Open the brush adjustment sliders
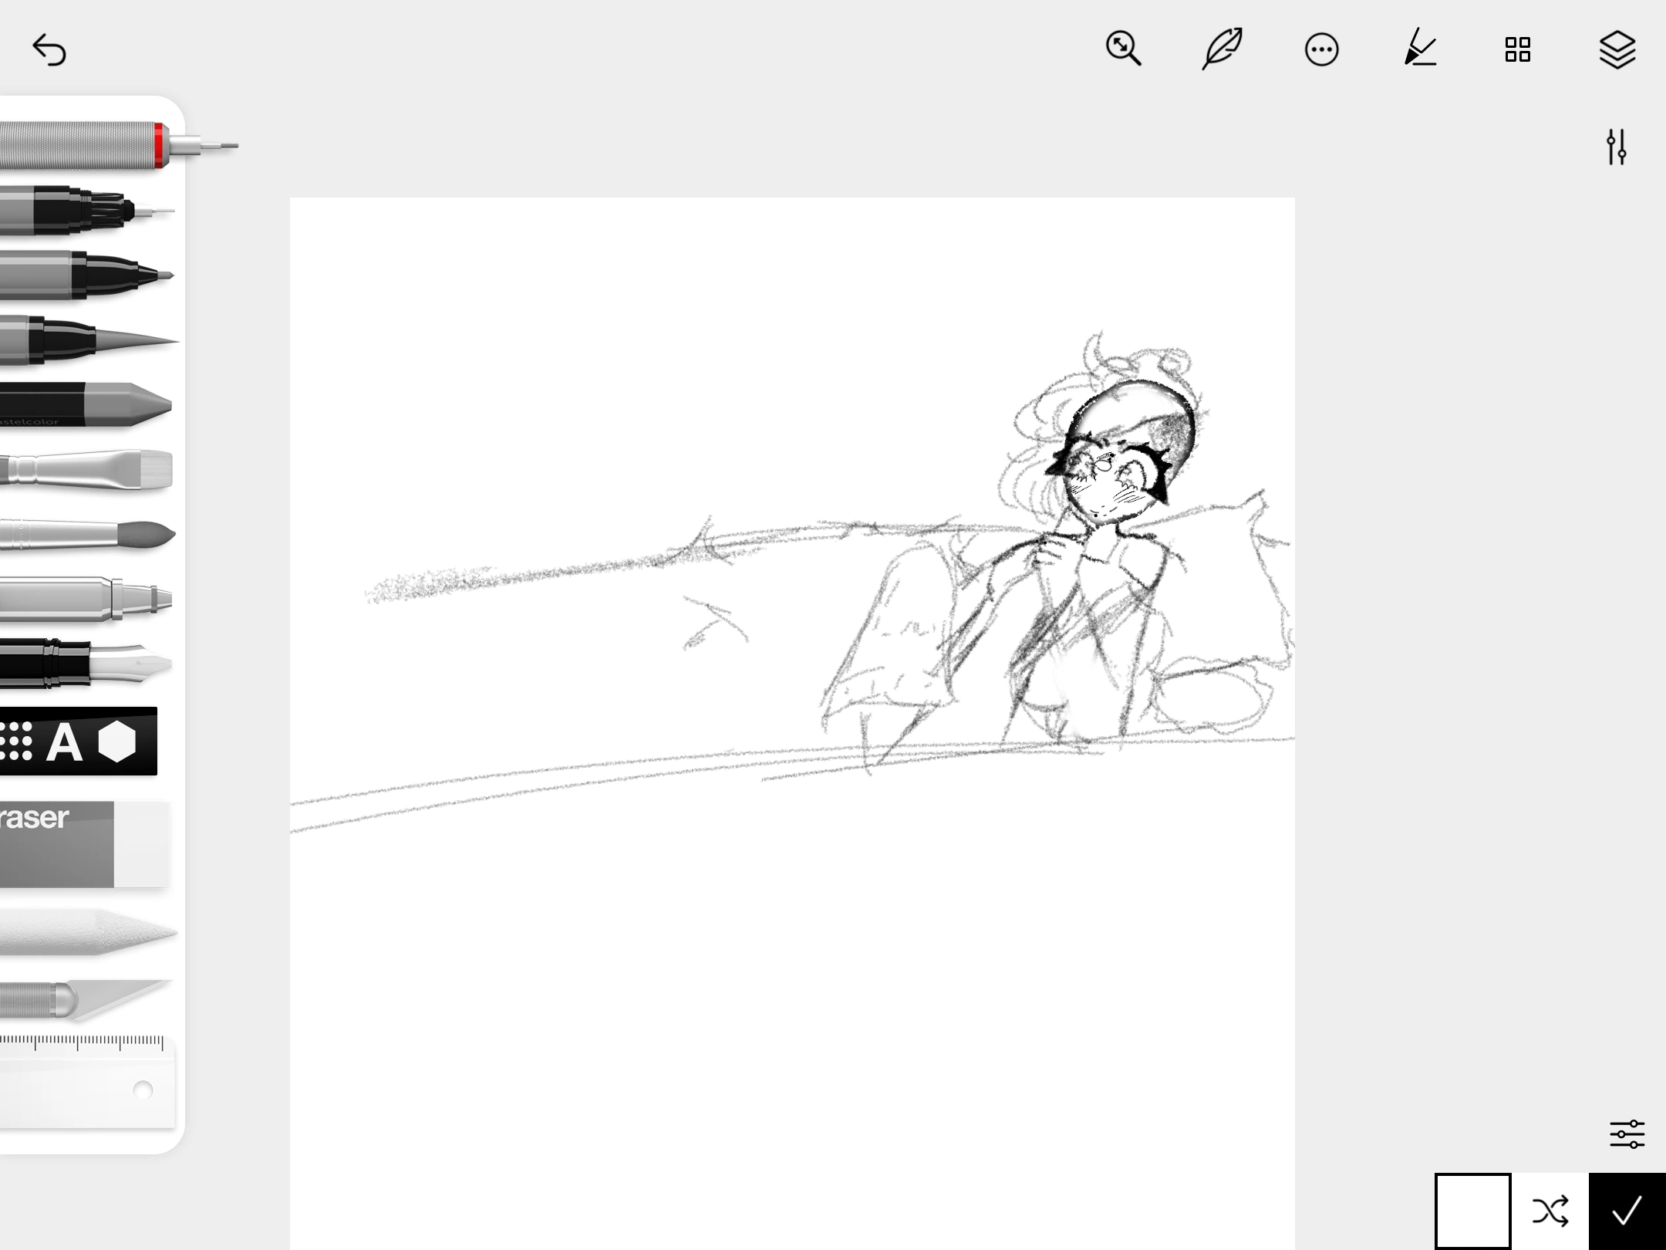Viewport: 1666px width, 1250px height. click(x=1617, y=147)
